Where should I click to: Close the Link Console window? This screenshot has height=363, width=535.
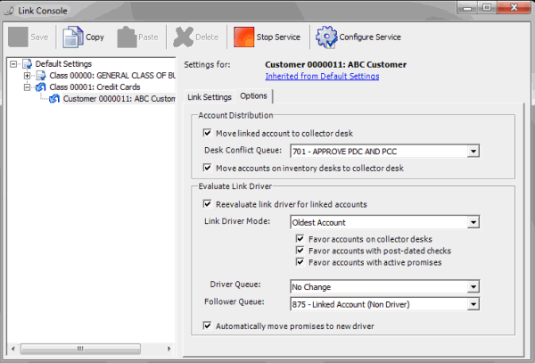pyautogui.click(x=514, y=7)
